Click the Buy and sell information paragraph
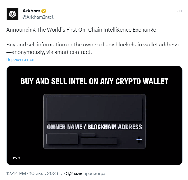188x180 pixels. pyautogui.click(x=92, y=48)
